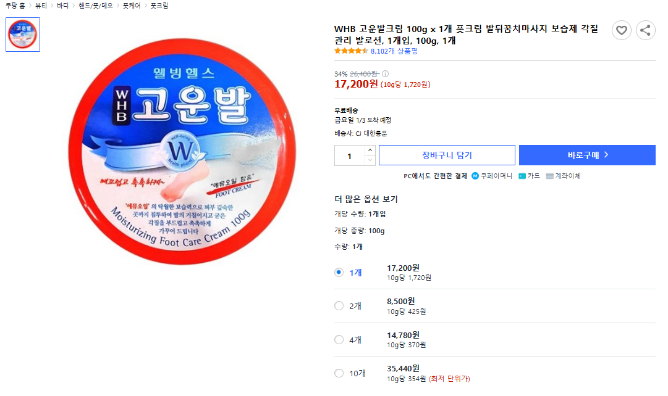Select the 카드 payment icon
Image resolution: width=668 pixels, height=396 pixels.
(x=521, y=176)
